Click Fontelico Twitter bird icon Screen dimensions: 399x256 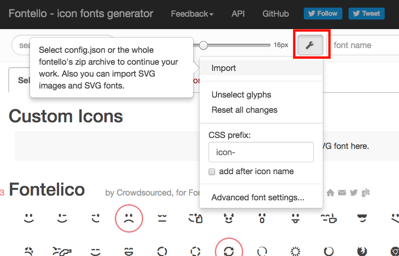[x=353, y=193]
